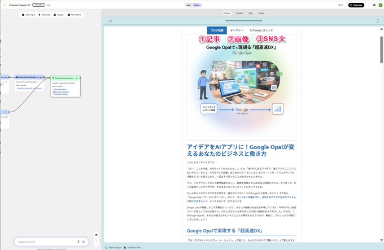Run the Generate Thumbnail node play arrow
The width and height of the screenshot is (384, 250).
point(41,77)
